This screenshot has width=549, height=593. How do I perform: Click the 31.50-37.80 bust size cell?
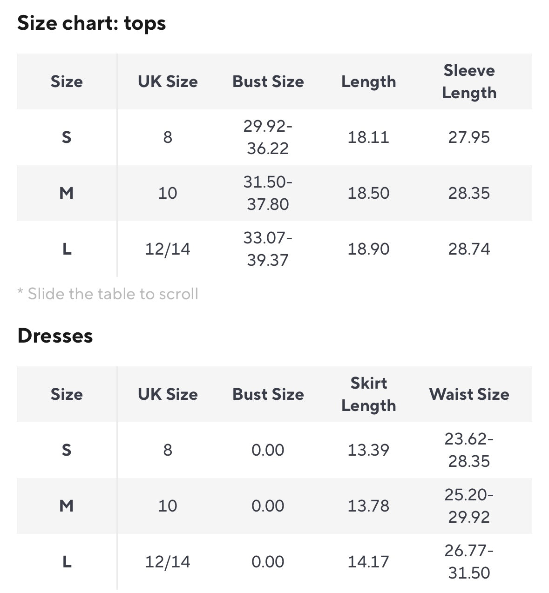268,193
